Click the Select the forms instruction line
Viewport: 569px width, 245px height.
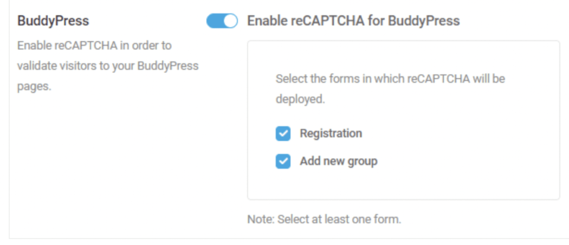(x=390, y=79)
